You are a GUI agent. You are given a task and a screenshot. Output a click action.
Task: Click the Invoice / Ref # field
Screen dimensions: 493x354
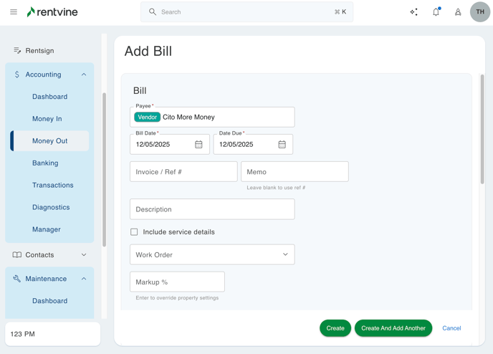(183, 172)
